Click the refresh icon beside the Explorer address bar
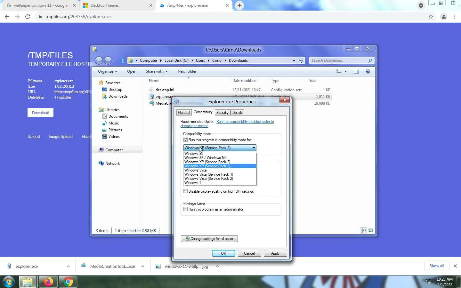The height and width of the screenshot is (288, 461). pyautogui.click(x=301, y=60)
